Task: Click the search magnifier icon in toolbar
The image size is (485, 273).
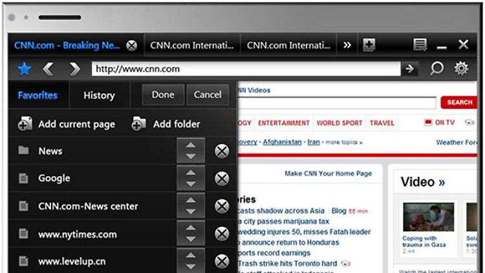Action: (x=436, y=69)
